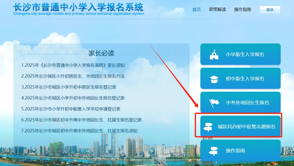Viewport: 294px width, 166px height.
Task: Open 小学新生入学报名 registration
Action: click(240, 54)
